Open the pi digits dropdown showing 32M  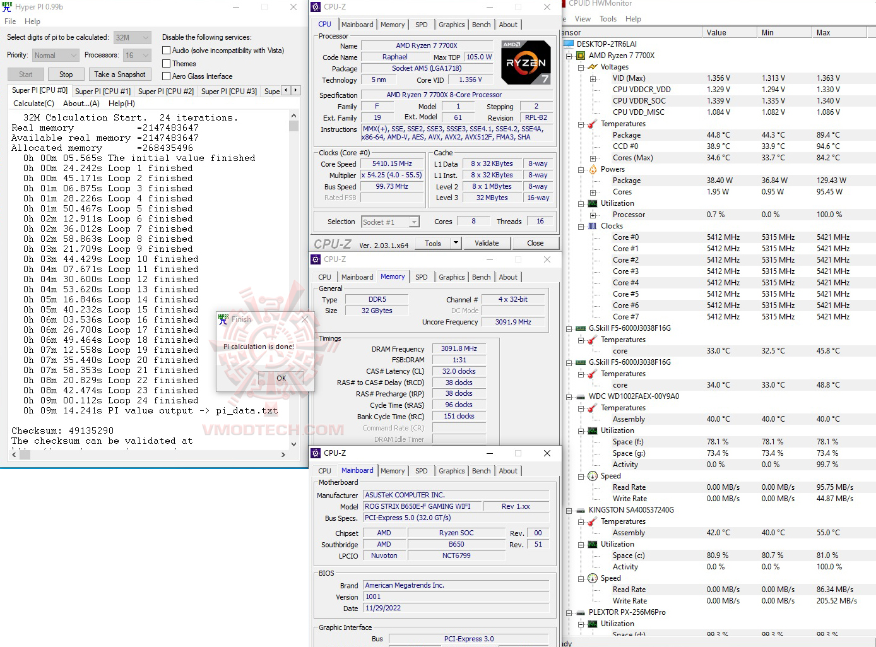point(133,38)
